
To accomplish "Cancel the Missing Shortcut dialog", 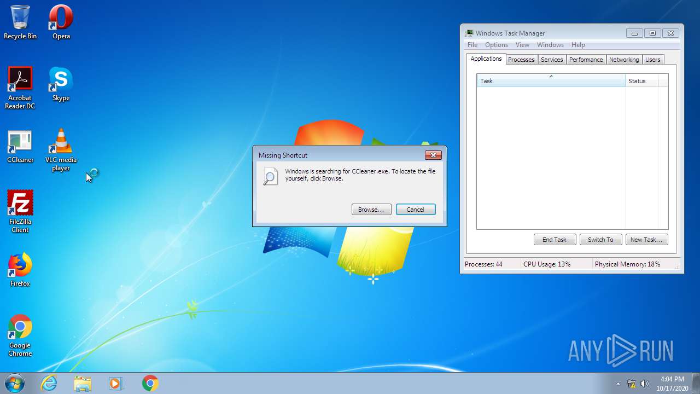I will coord(416,210).
